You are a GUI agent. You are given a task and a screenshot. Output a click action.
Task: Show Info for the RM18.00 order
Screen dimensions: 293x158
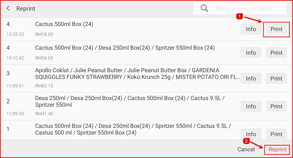click(x=251, y=29)
